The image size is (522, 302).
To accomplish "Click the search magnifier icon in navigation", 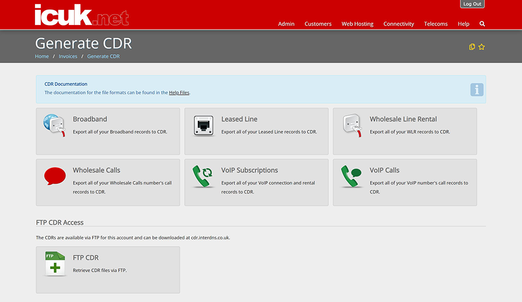I will (482, 24).
